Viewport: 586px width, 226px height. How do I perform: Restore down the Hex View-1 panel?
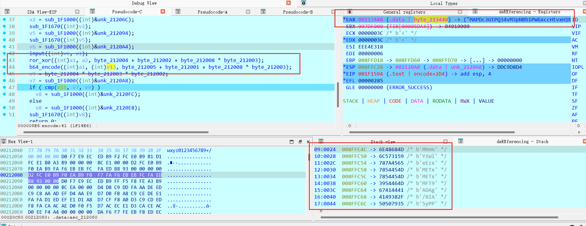[300, 142]
